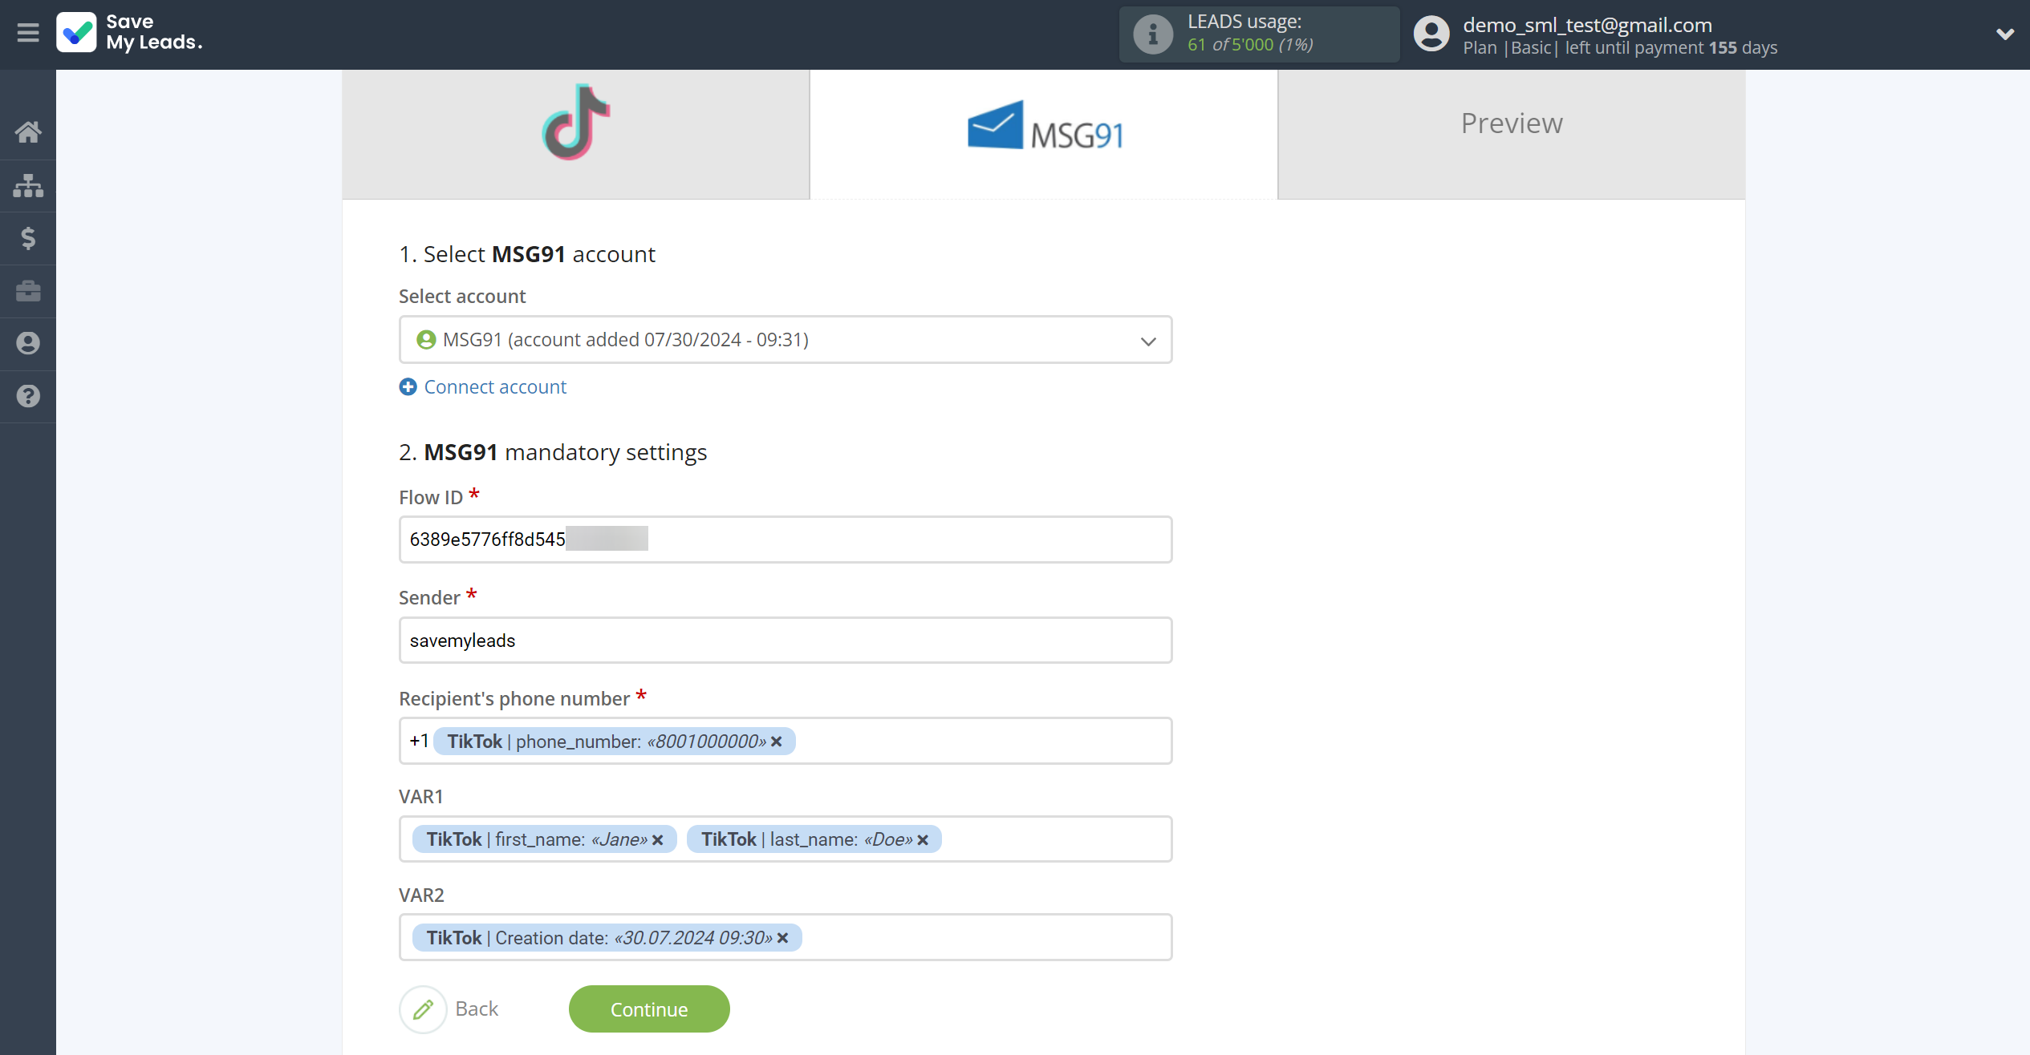
Task: Click the VAR1 input field
Action: click(786, 839)
